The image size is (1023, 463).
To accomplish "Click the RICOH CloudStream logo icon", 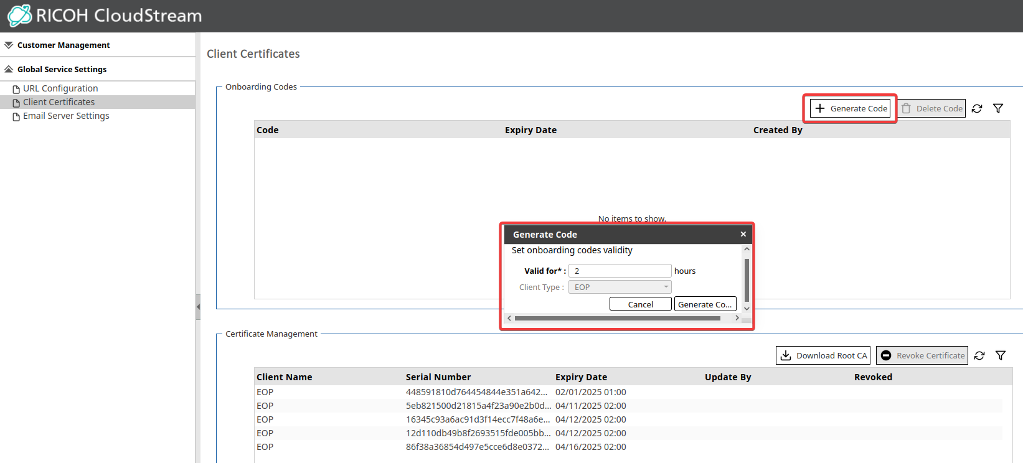I will click(19, 16).
